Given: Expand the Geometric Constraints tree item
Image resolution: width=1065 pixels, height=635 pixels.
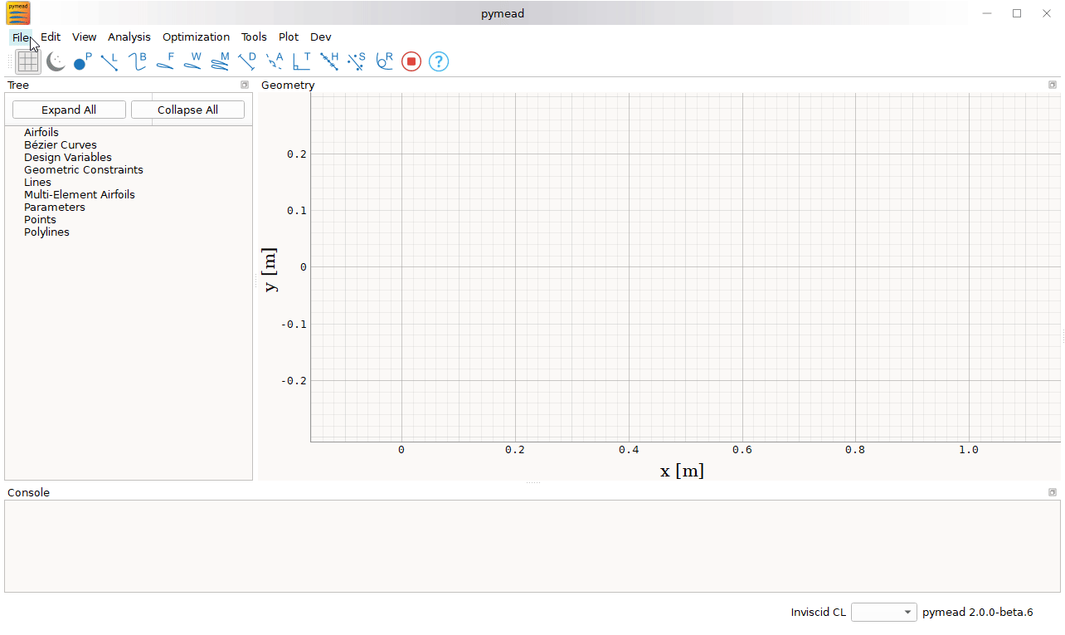Looking at the screenshot, I should (x=83, y=169).
